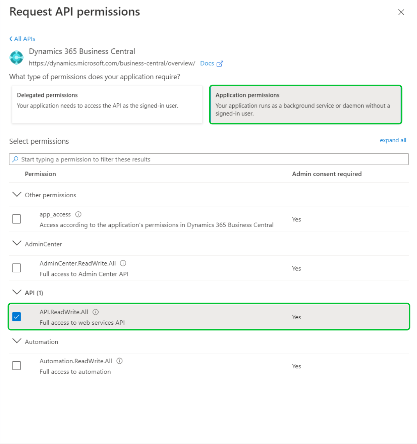The width and height of the screenshot is (417, 444).
Task: Enable the app_access permission checkbox
Action: (16, 219)
